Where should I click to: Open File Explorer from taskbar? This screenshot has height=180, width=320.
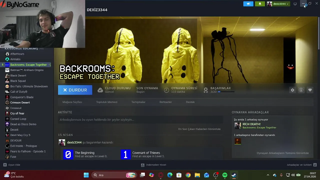coord(197,175)
